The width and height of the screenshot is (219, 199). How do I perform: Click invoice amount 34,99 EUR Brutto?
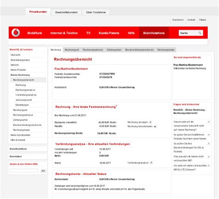[x=107, y=133]
